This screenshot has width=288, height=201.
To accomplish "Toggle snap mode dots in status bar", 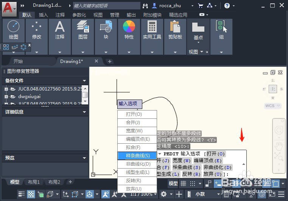I will 193,183.
